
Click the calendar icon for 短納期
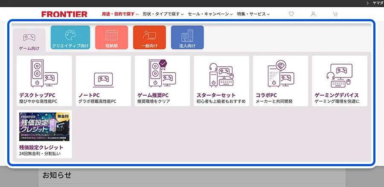(111, 35)
